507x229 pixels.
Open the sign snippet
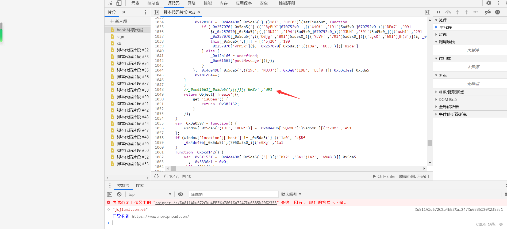coord(128,36)
